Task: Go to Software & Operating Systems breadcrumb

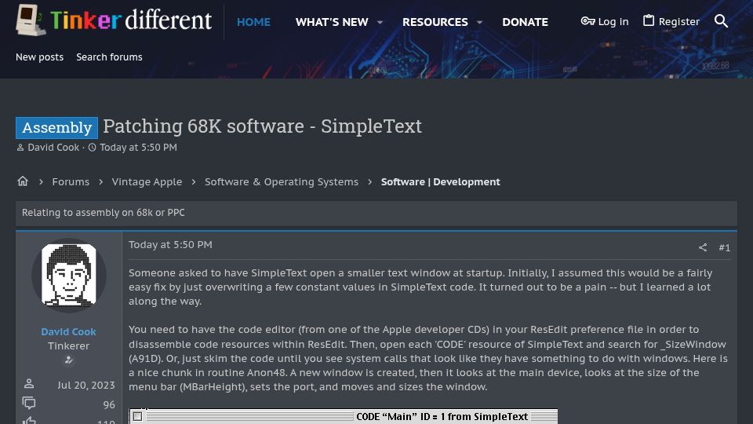Action: click(282, 181)
